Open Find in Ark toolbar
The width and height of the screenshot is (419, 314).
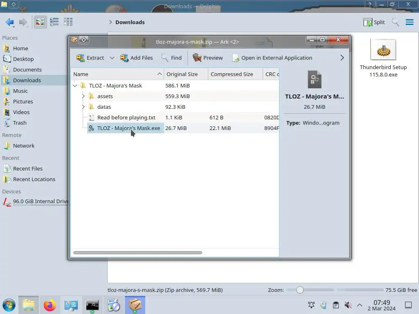[x=171, y=58]
